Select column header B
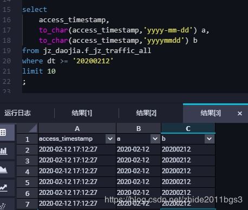Screen dimensions: 248x210 [139, 129]
